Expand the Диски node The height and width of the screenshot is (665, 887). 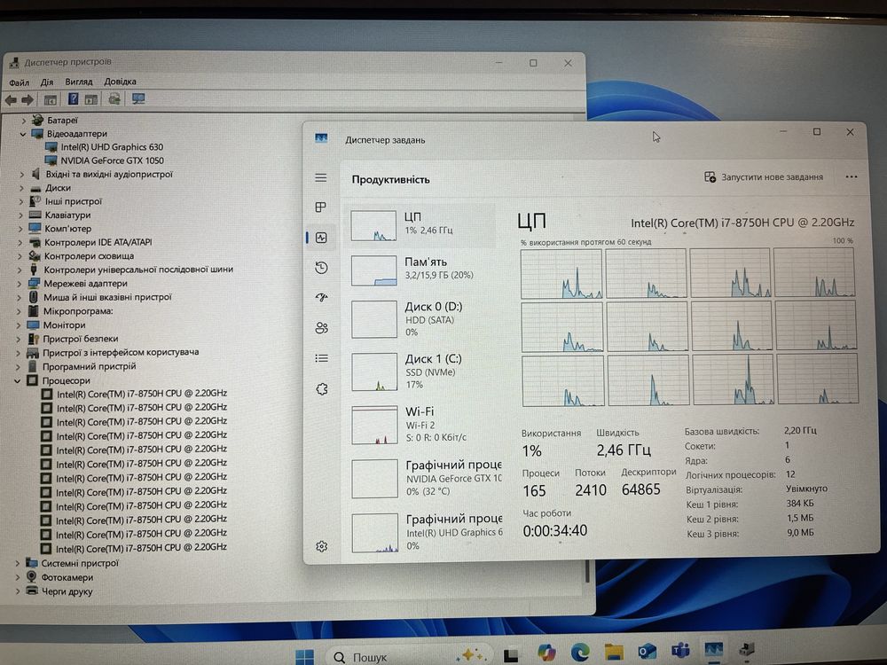(x=22, y=188)
